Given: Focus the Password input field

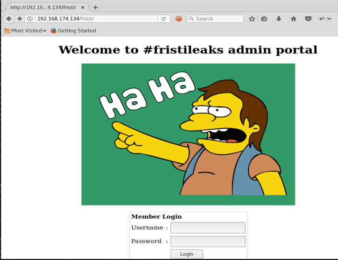Looking at the screenshot, I should [x=208, y=241].
